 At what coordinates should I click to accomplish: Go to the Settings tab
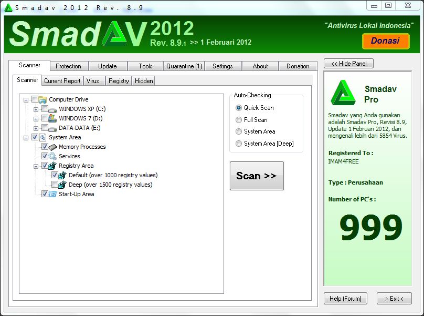point(222,66)
